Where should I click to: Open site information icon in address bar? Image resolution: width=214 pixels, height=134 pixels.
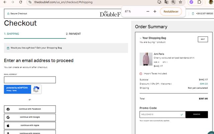click(30, 2)
